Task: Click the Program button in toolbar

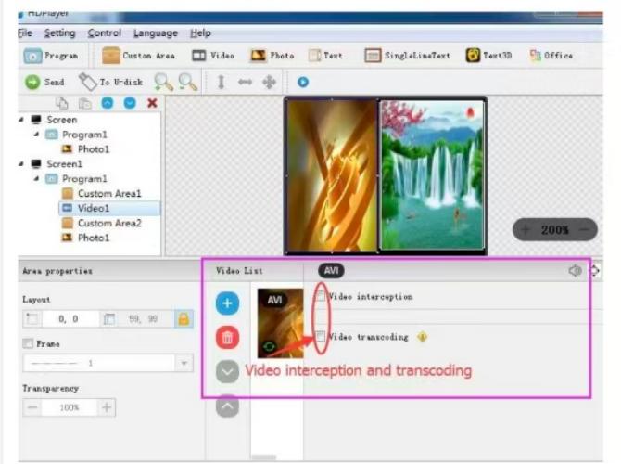Action: (52, 56)
